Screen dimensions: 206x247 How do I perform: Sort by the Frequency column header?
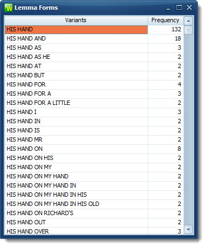click(165, 21)
